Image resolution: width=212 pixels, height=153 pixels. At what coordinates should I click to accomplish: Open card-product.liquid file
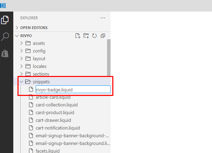coord(55,112)
